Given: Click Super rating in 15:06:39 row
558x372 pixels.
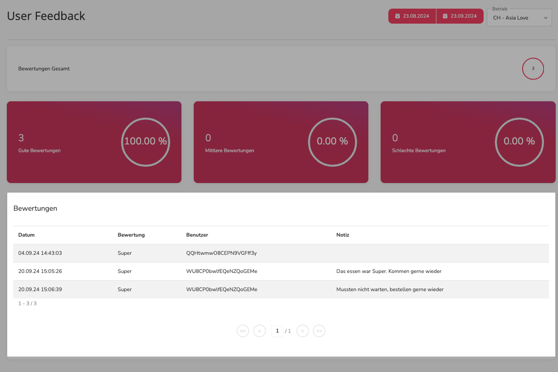Looking at the screenshot, I should click(x=124, y=289).
